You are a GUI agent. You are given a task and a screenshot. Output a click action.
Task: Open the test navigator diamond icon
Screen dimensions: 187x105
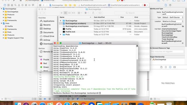click(22, 5)
